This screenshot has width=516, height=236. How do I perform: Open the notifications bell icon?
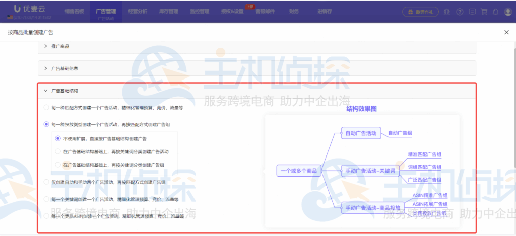(495, 12)
